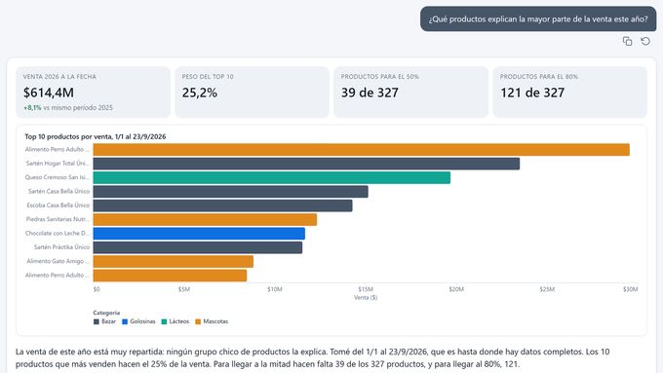The height and width of the screenshot is (373, 663).
Task: Click the Chocolate con Leche axis label
Action: pos(58,233)
